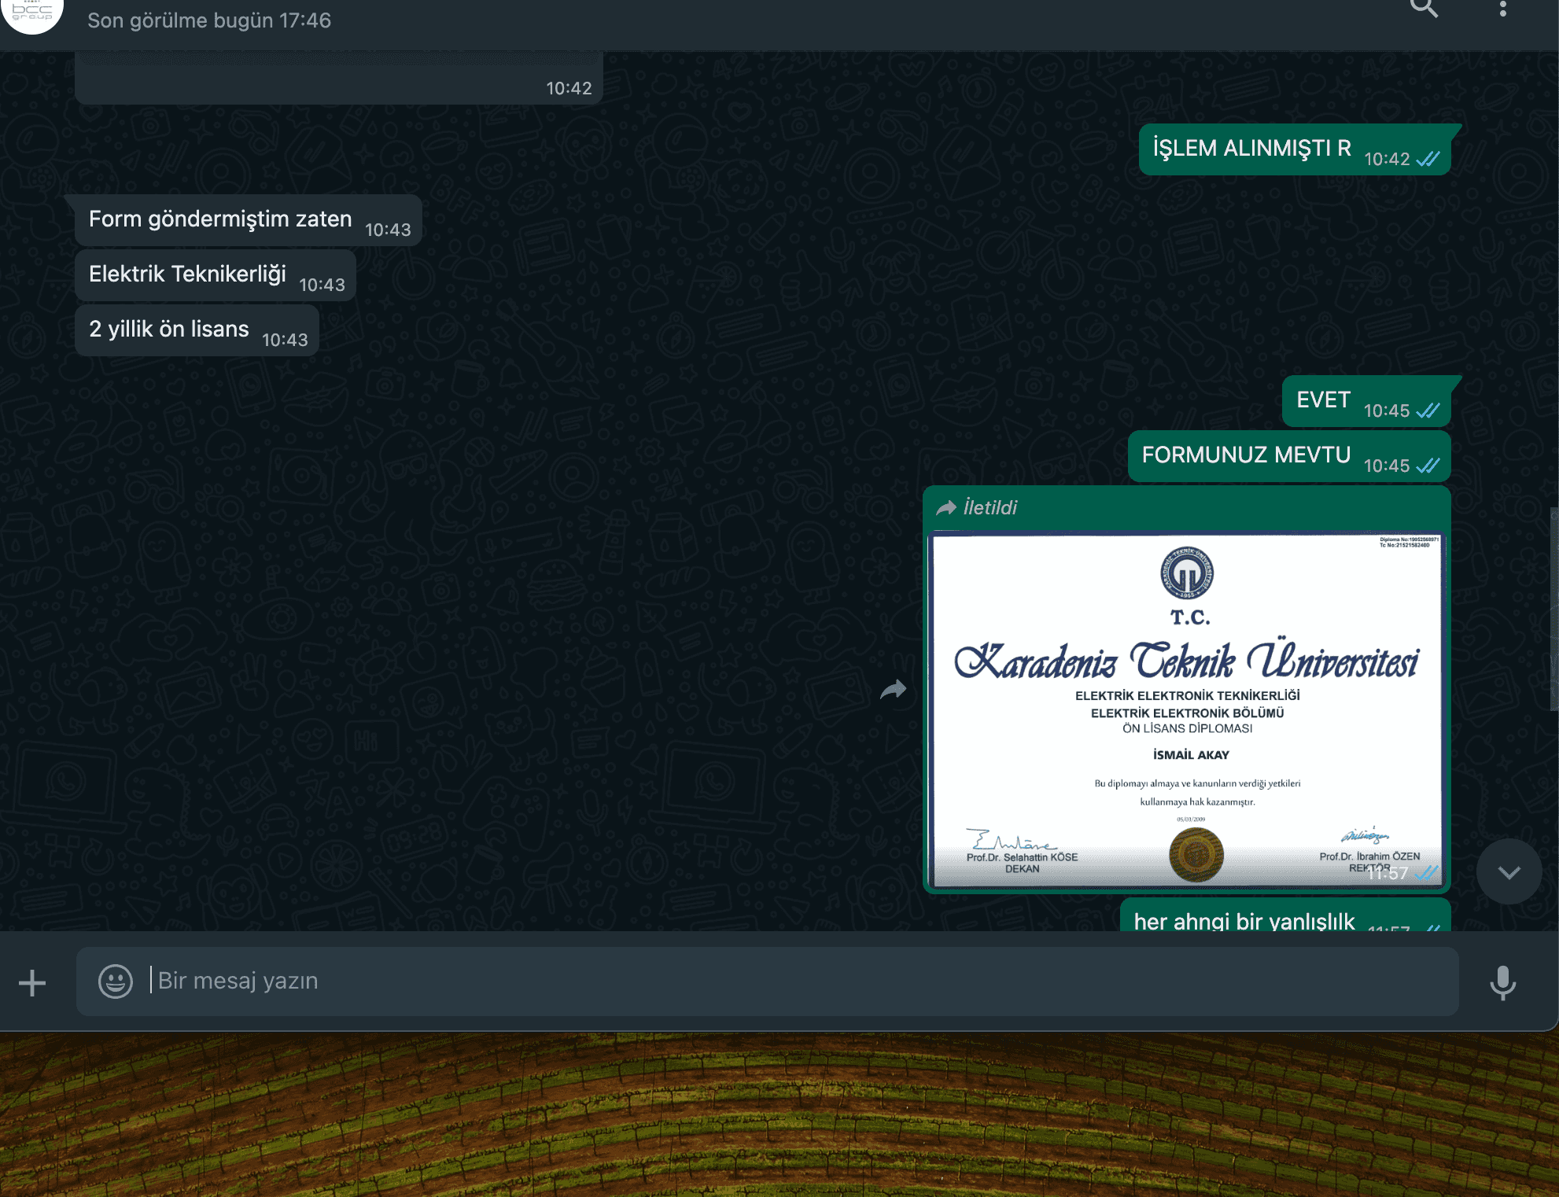The height and width of the screenshot is (1197, 1559).
Task: Click the 10:42 timestamp in top incoming bubble
Action: pyautogui.click(x=569, y=88)
